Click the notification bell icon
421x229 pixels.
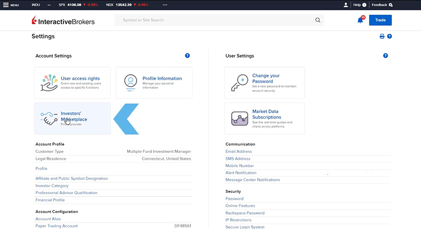pos(360,20)
